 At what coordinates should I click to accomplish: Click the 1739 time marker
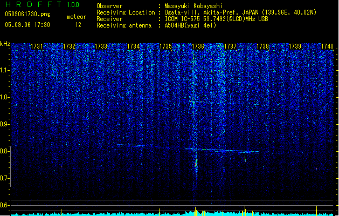click(295, 46)
